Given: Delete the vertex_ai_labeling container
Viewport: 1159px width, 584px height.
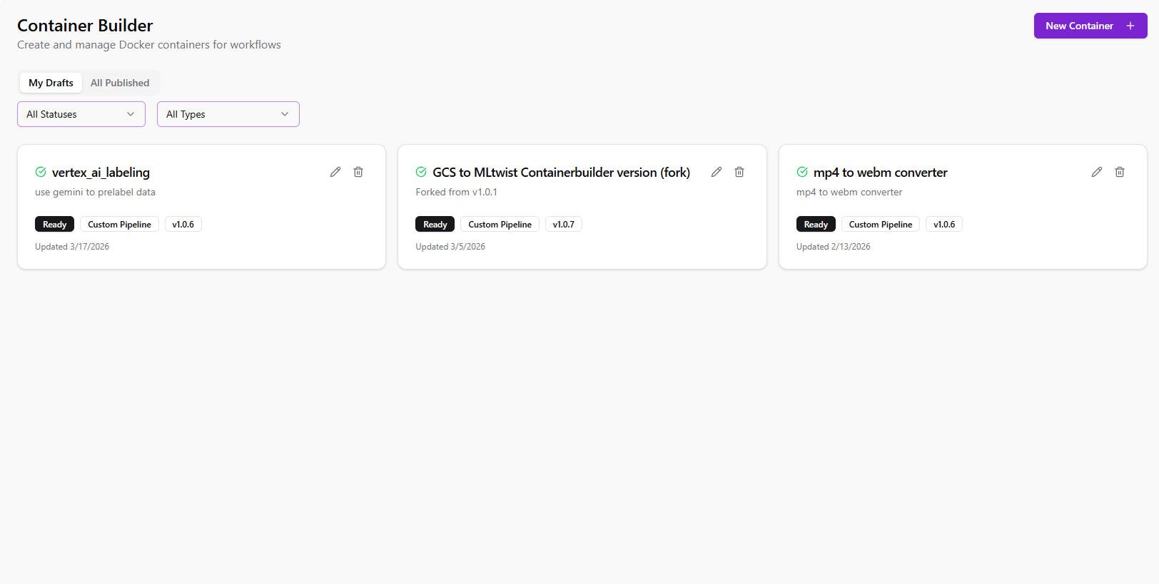Looking at the screenshot, I should (358, 172).
